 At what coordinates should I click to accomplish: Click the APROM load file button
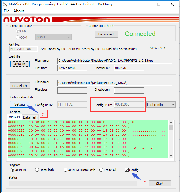[20, 64]
